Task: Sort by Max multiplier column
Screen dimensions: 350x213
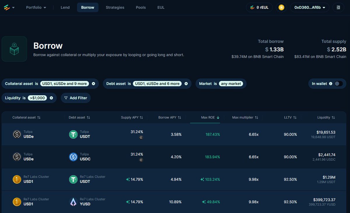Action: pos(245,117)
